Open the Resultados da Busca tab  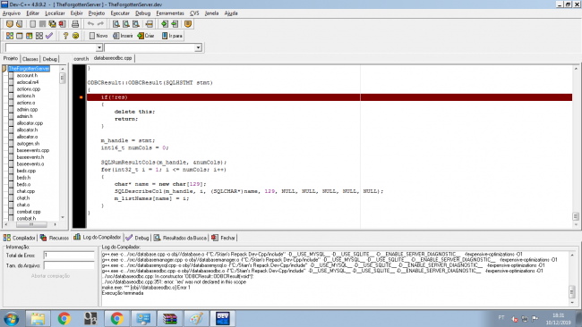(180, 238)
